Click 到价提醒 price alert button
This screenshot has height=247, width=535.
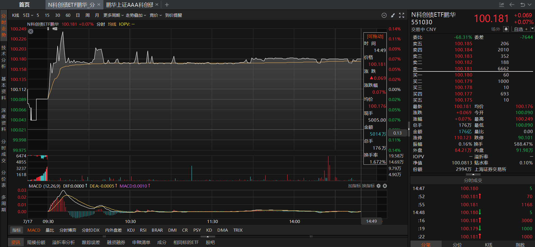[x=173, y=15]
